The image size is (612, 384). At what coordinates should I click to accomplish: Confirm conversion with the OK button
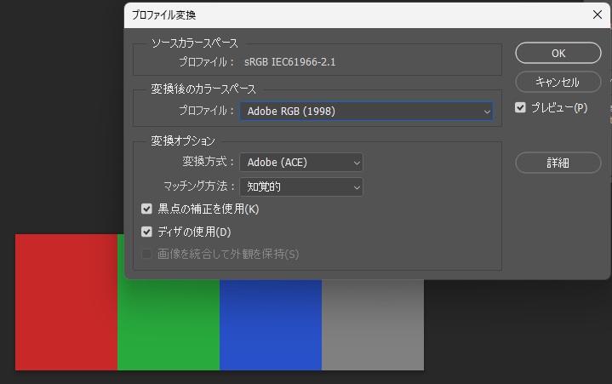coord(558,53)
